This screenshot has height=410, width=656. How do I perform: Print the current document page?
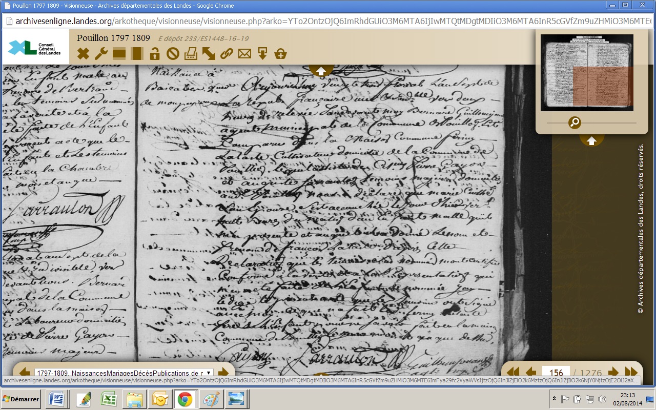[x=191, y=53]
